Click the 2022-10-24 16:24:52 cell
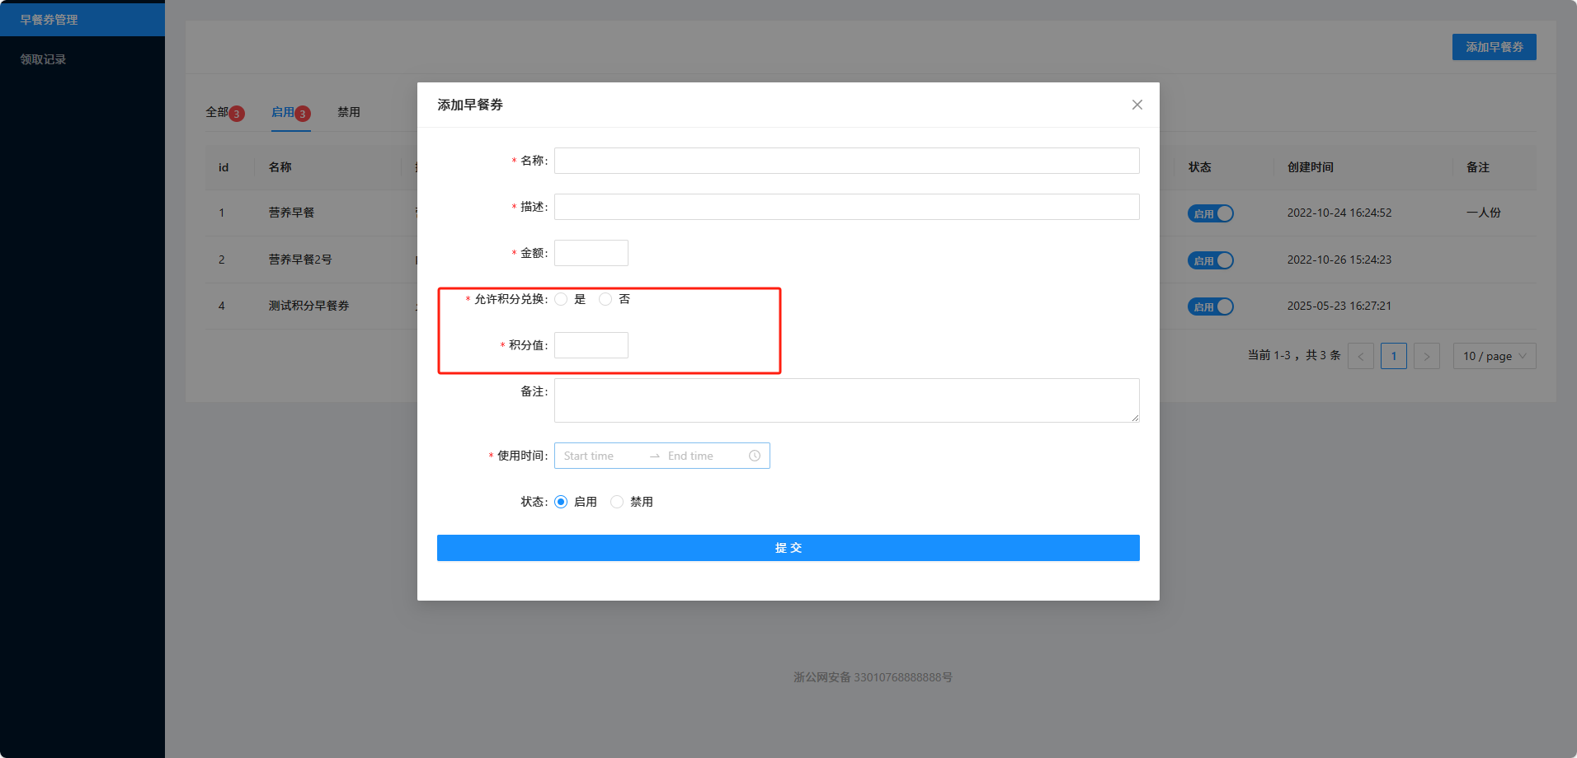Image resolution: width=1577 pixels, height=758 pixels. pos(1339,213)
